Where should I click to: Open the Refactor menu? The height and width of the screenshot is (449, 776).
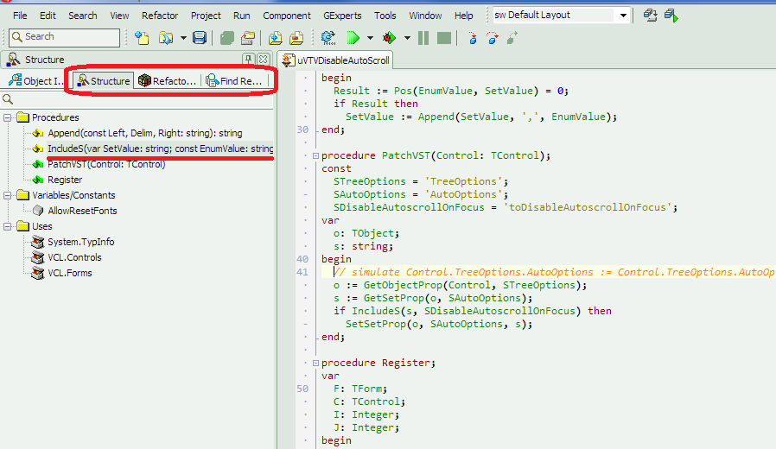pyautogui.click(x=160, y=16)
